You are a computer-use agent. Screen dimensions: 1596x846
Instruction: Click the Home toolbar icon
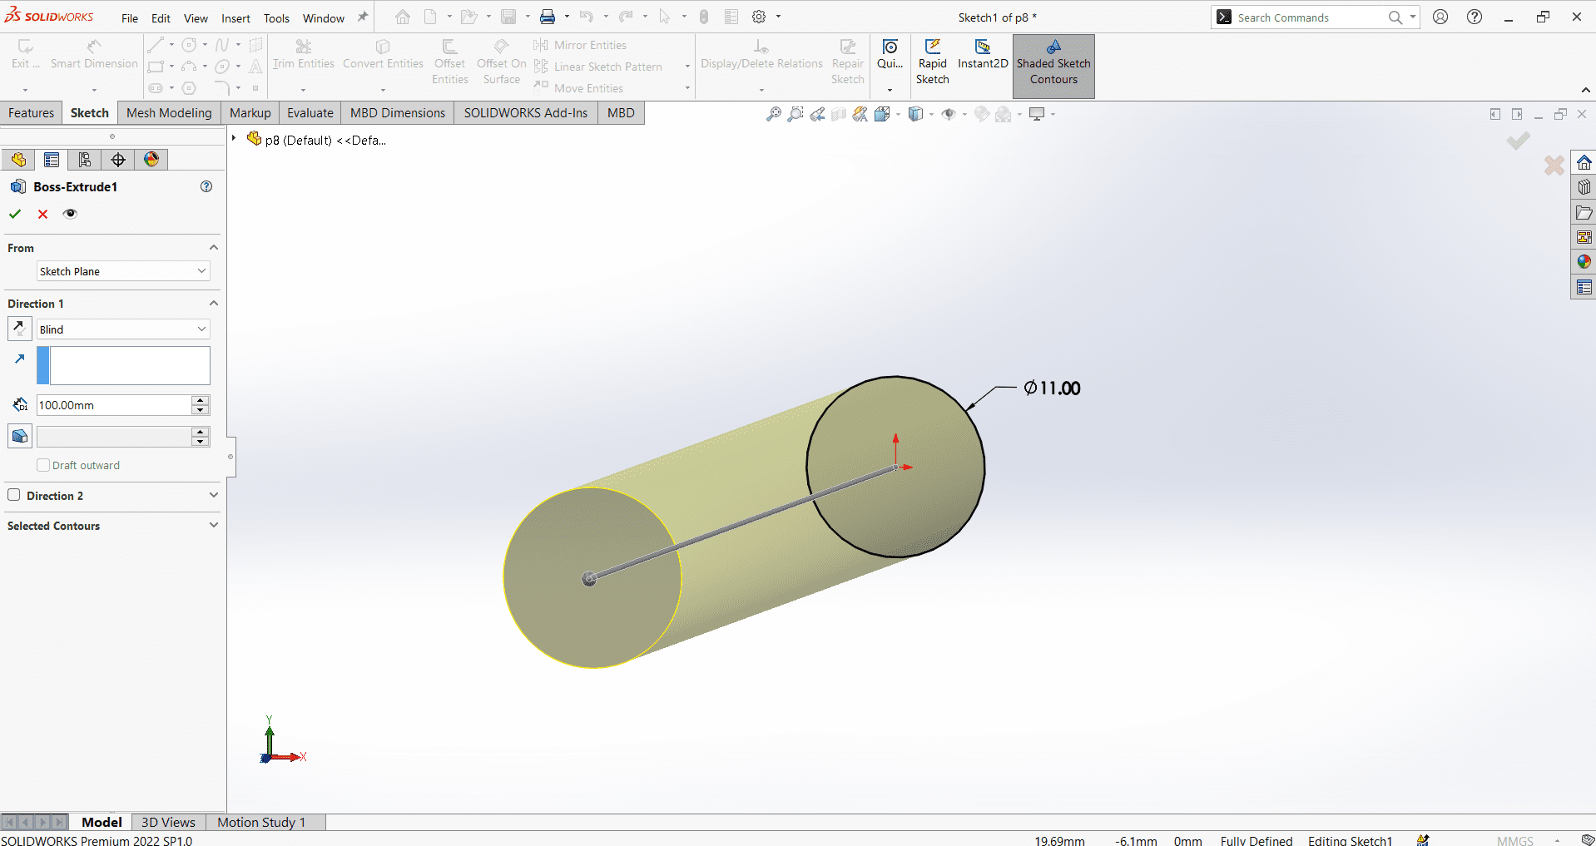pyautogui.click(x=403, y=17)
